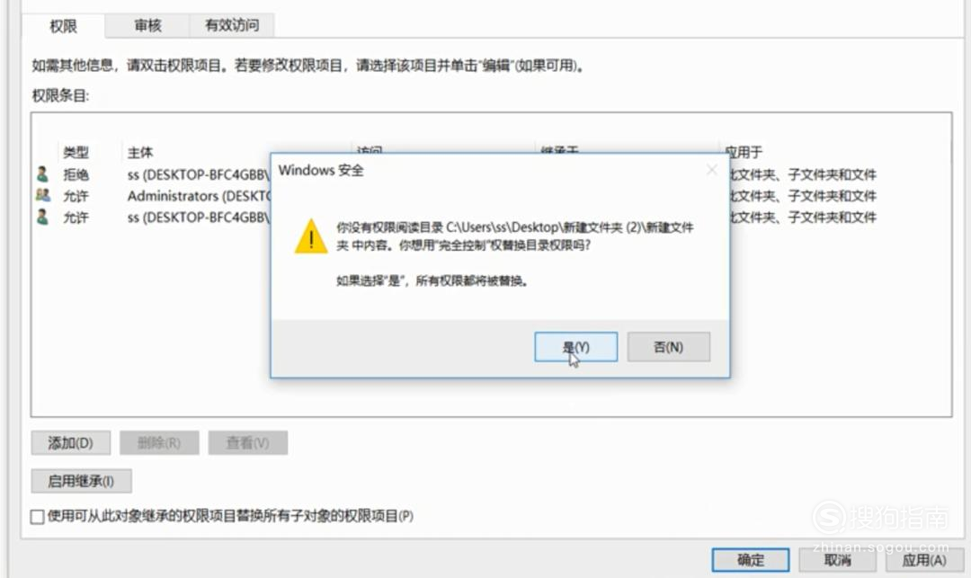Click the 添加(D) button
The width and height of the screenshot is (971, 578).
pyautogui.click(x=71, y=443)
